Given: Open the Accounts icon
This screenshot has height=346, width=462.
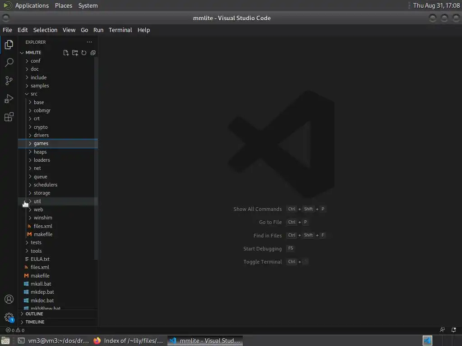Looking at the screenshot, I should click(9, 299).
